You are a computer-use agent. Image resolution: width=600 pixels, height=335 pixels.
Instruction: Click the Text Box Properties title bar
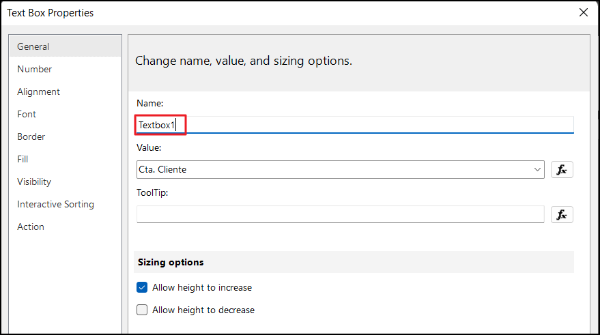tap(273, 12)
